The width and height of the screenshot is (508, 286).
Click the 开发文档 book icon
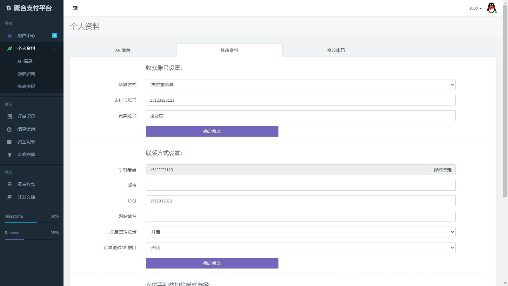9,197
